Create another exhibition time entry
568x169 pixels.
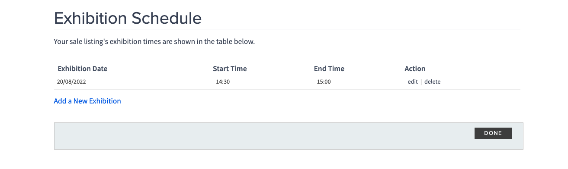(87, 101)
